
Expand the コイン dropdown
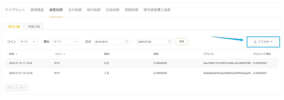pyautogui.click(x=28, y=42)
